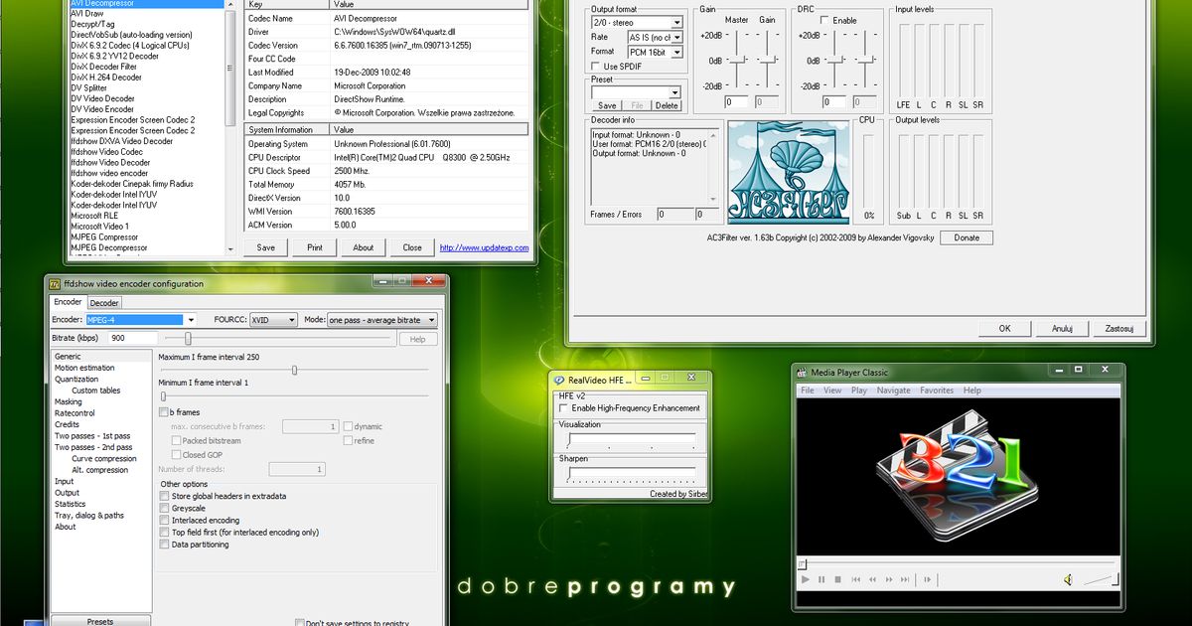1192x626 pixels.
Task: Click the Play icon in Media Player Classic
Action: [x=806, y=579]
